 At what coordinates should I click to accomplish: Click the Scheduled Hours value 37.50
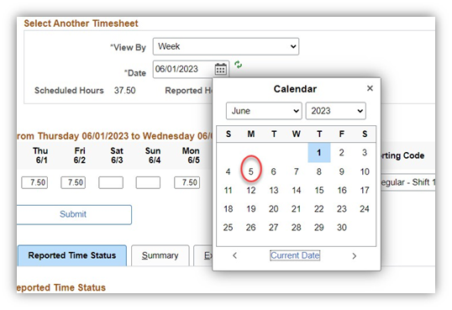click(124, 90)
